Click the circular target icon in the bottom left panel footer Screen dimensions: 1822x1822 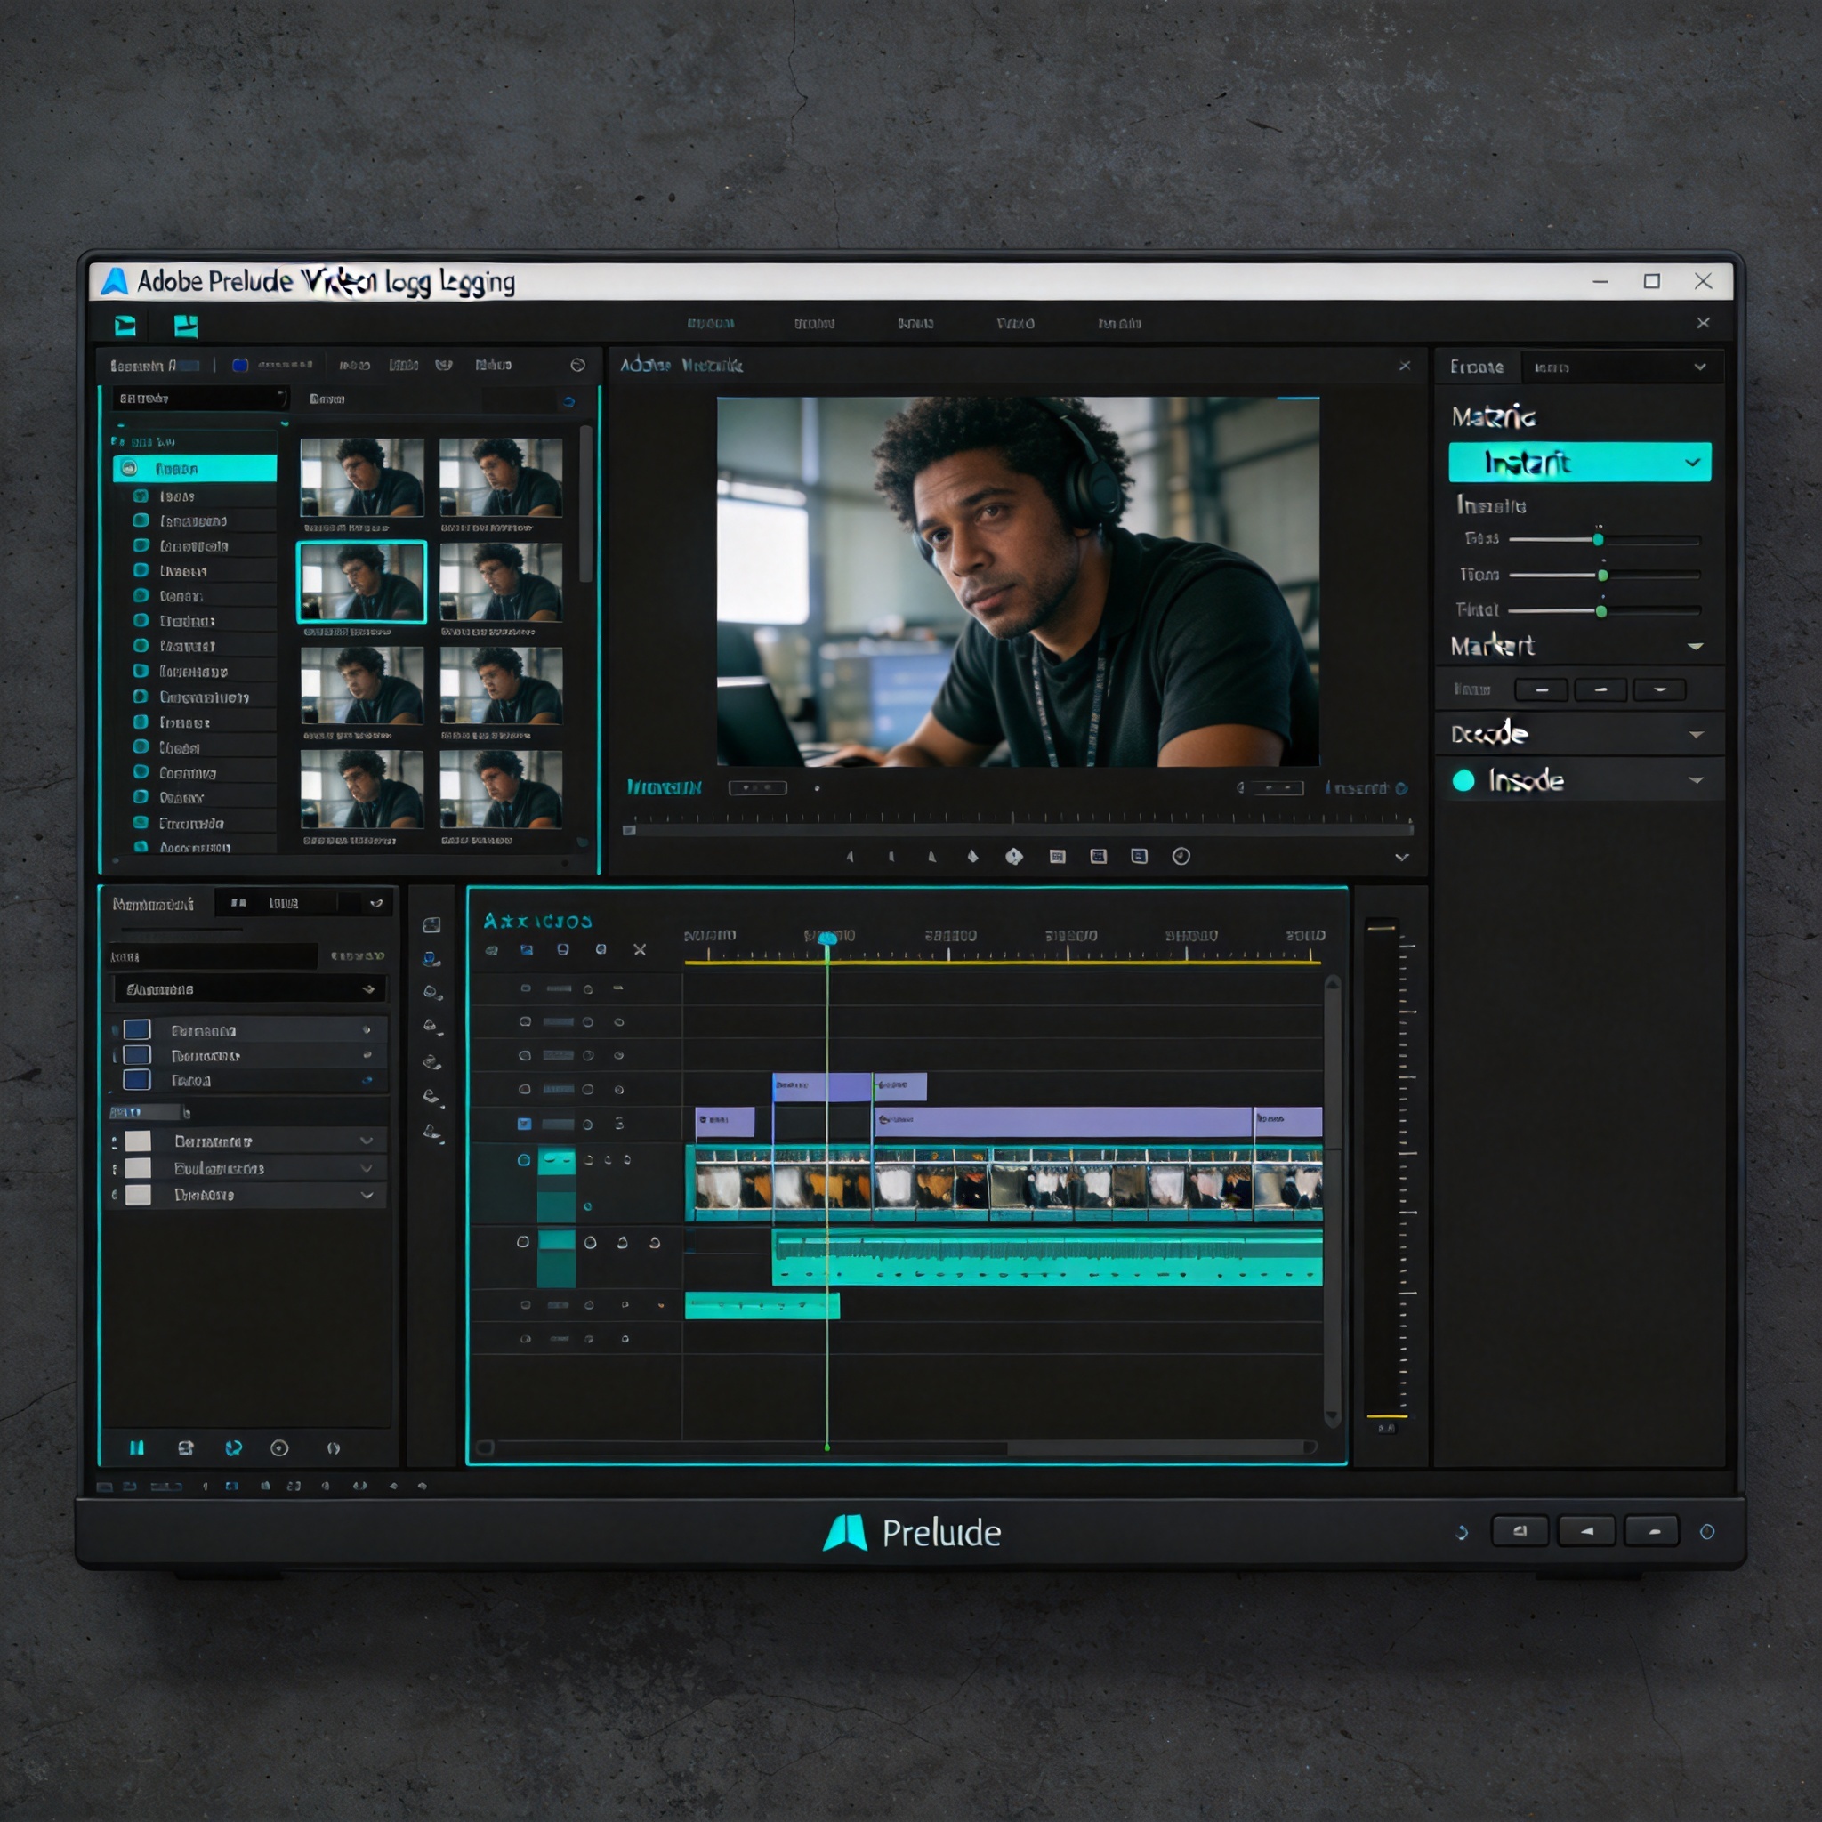[x=279, y=1447]
